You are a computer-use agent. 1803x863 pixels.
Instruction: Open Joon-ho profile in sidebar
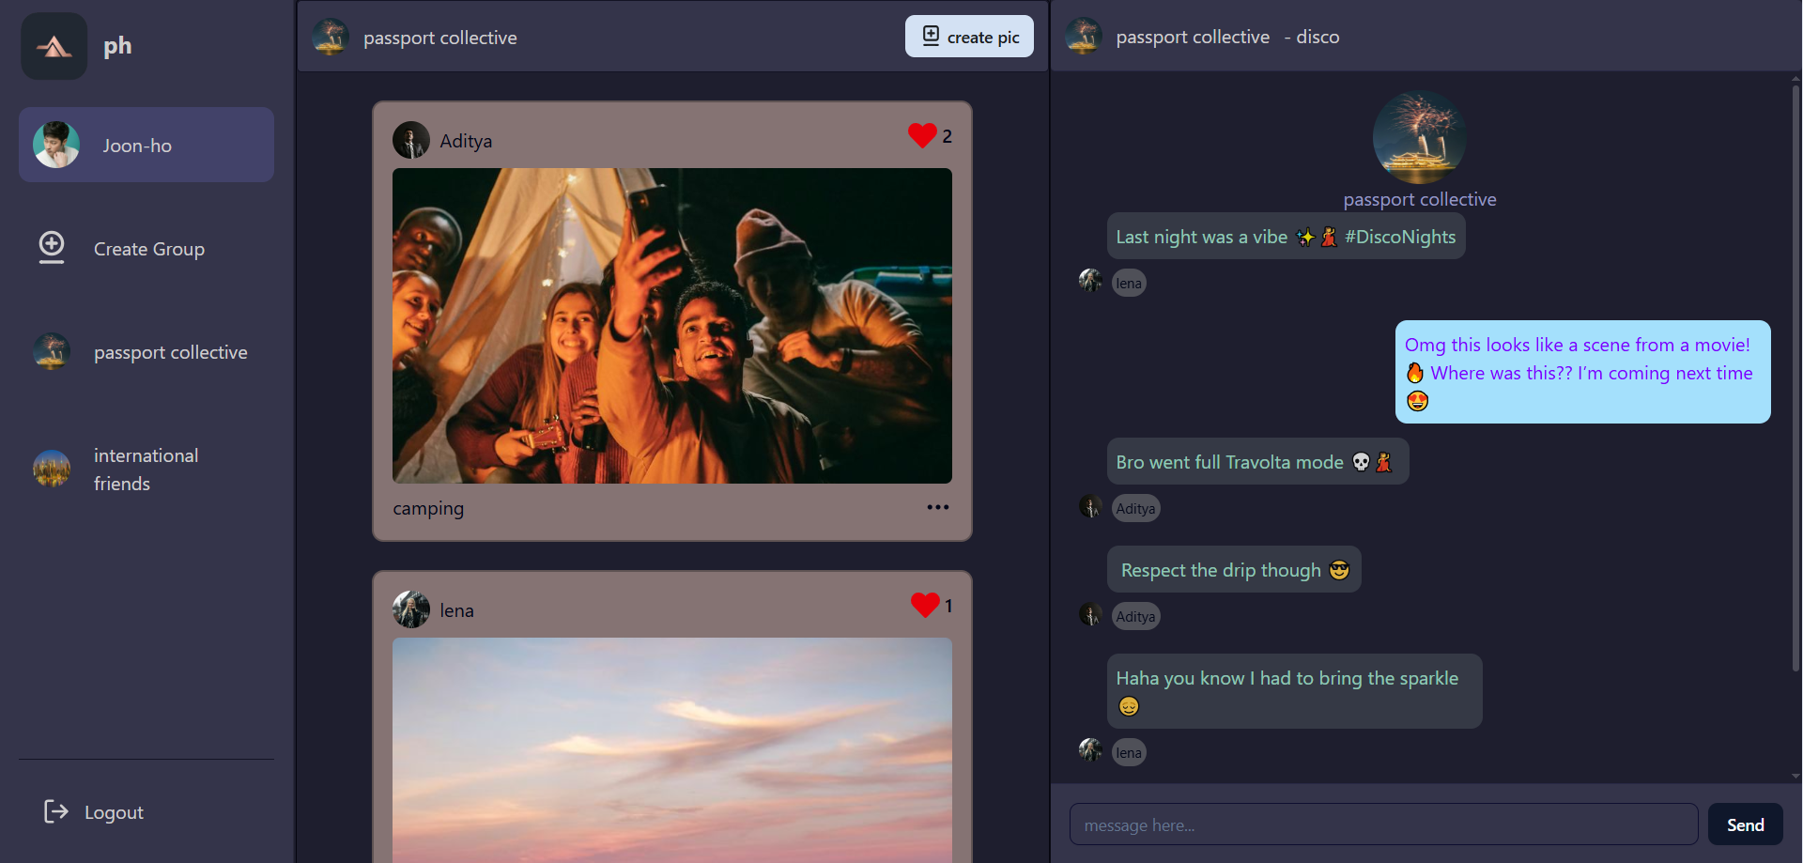click(x=146, y=145)
